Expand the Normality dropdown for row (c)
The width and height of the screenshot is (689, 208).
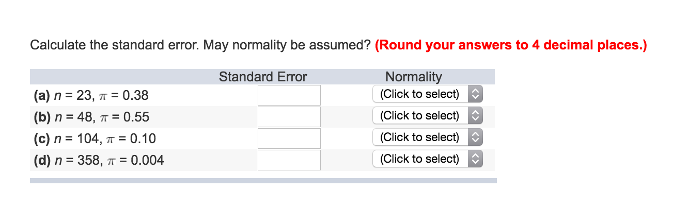[x=427, y=137]
